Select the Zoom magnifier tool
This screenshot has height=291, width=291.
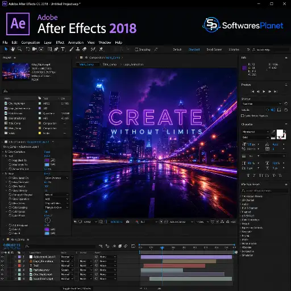pyautogui.click(x=19, y=49)
